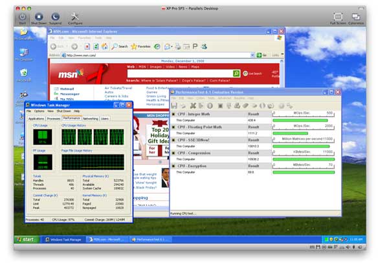Collapse the CPU - Integer Math group
The width and height of the screenshot is (378, 264).
pos(173,114)
